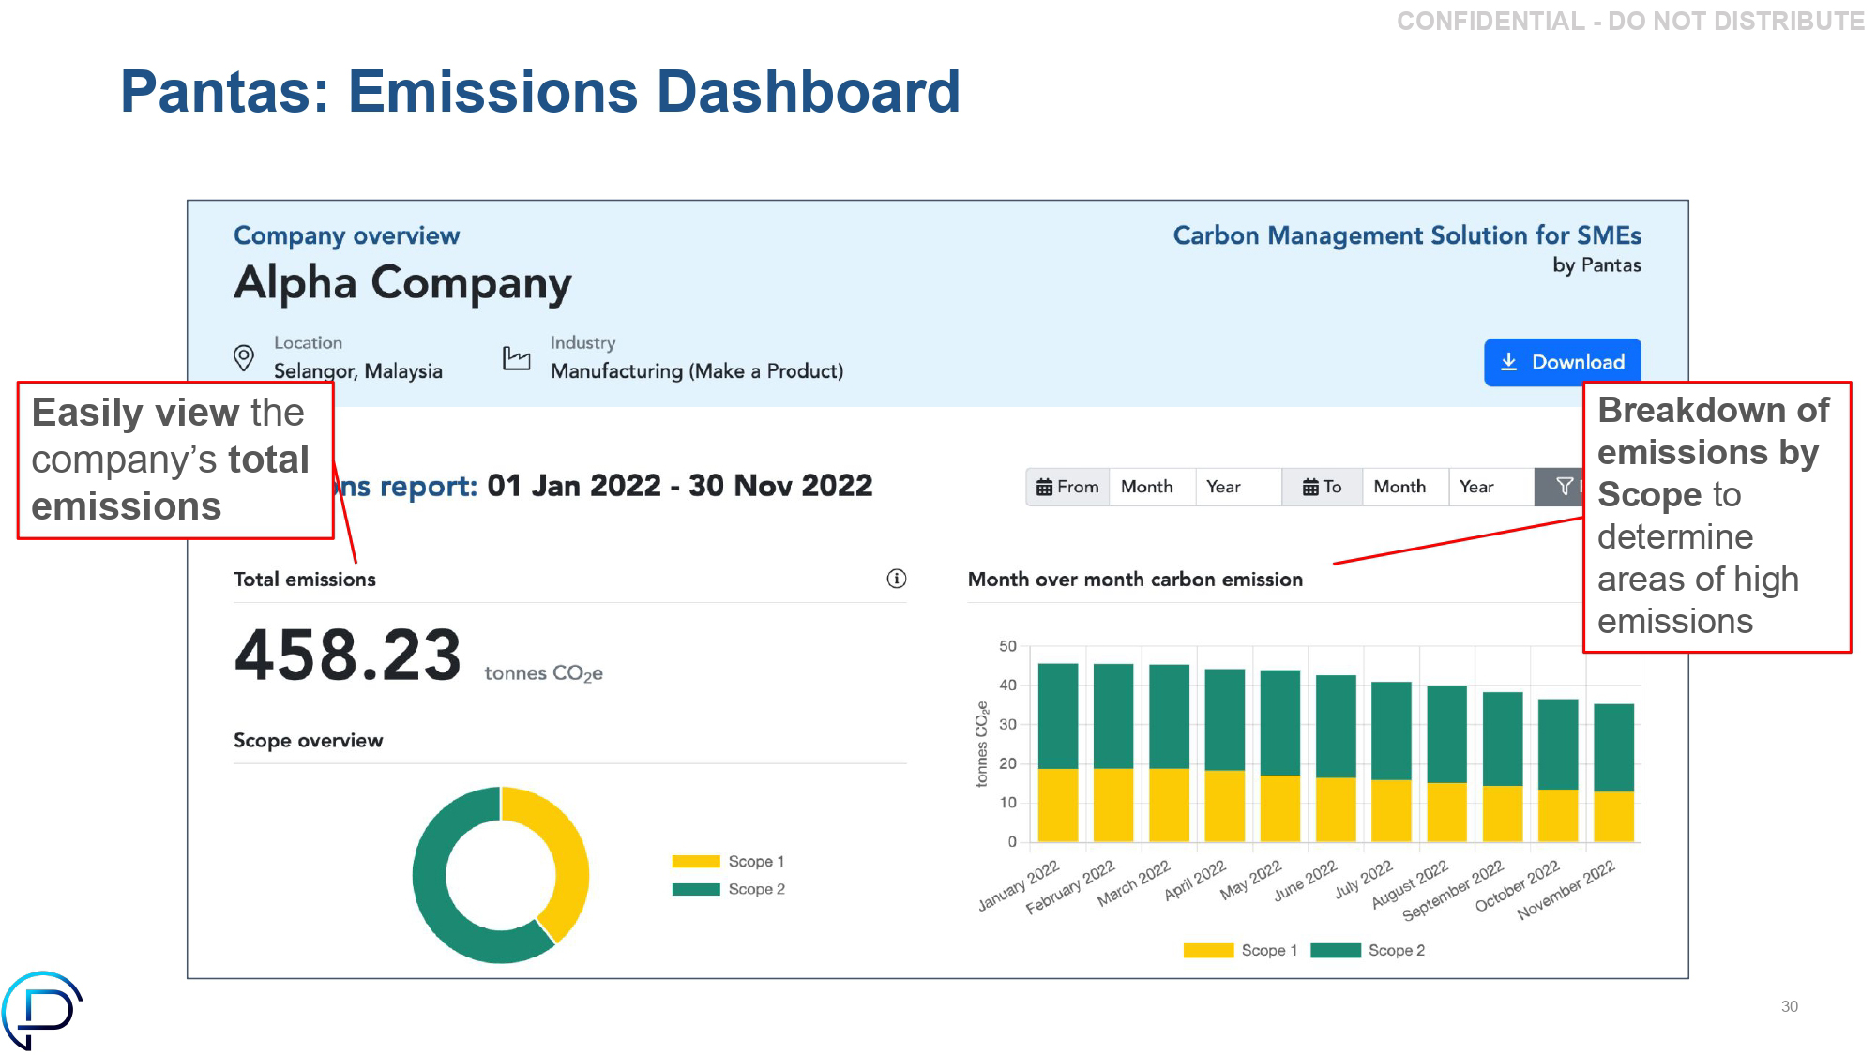Screen dimensions: 1876x1055
Task: Click the From calendar label
Action: (x=1067, y=487)
